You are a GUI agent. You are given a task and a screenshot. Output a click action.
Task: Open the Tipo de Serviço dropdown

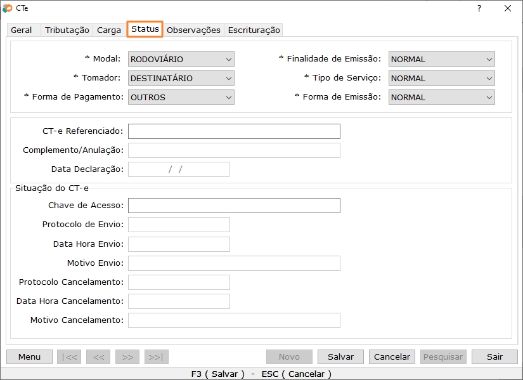tap(441, 78)
